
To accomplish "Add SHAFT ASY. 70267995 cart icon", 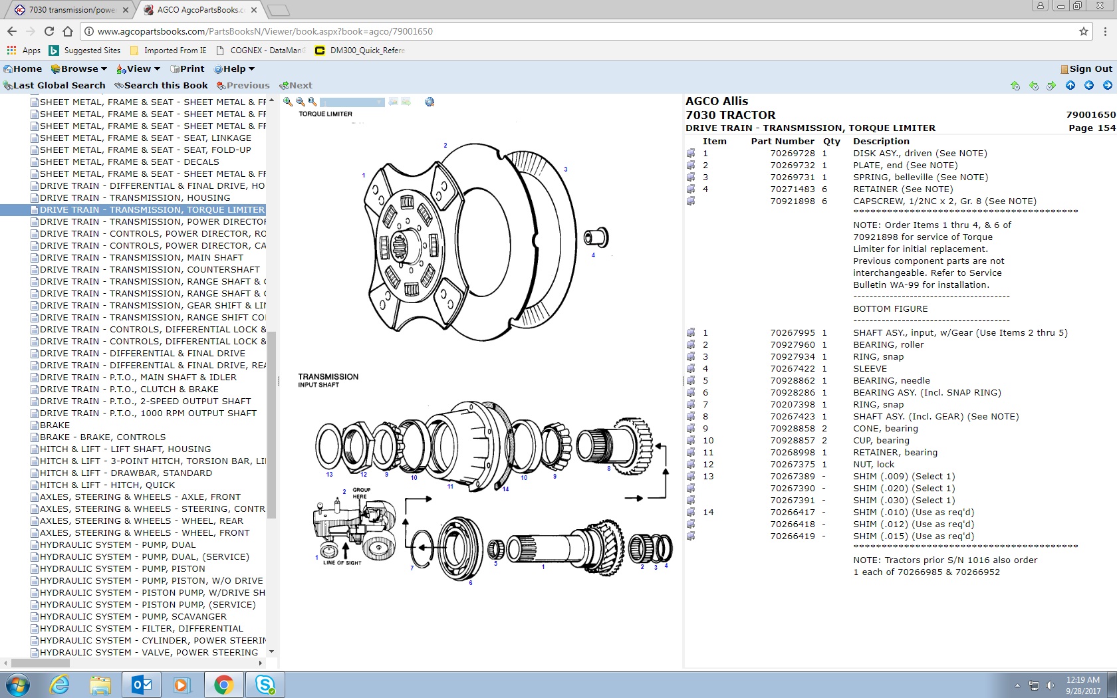I will (691, 332).
